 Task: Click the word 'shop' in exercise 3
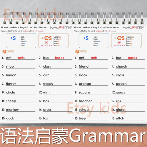coord(10,66)
